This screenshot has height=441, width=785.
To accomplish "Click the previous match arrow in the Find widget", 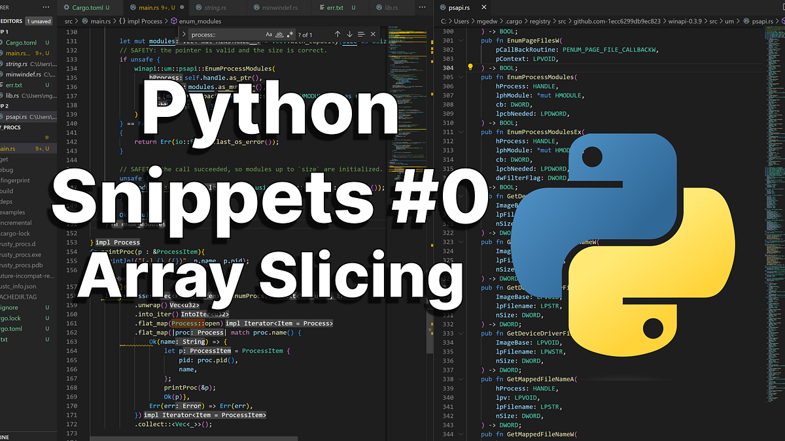I will click(x=337, y=33).
